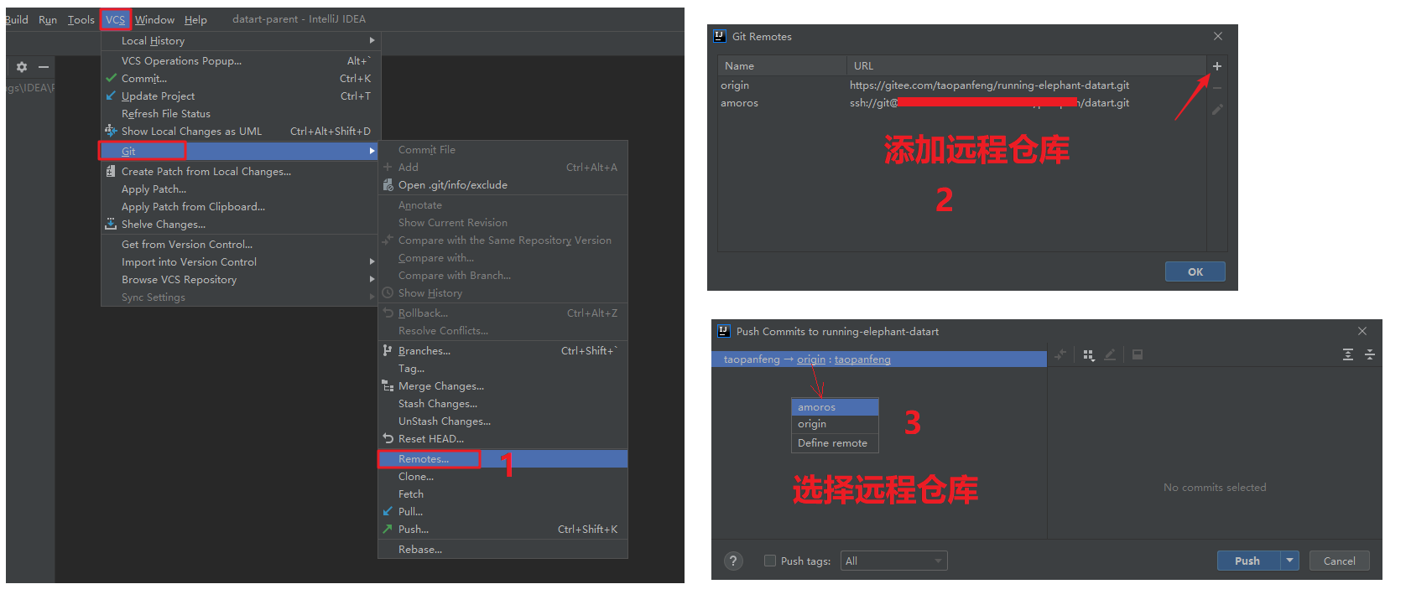Select Fetch in Git submenu
The height and width of the screenshot is (610, 1411).
click(x=502, y=494)
